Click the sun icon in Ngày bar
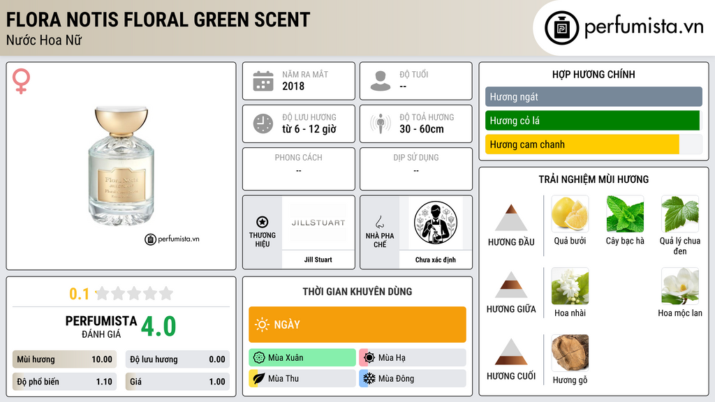This screenshot has height=402, width=715. coord(263,325)
